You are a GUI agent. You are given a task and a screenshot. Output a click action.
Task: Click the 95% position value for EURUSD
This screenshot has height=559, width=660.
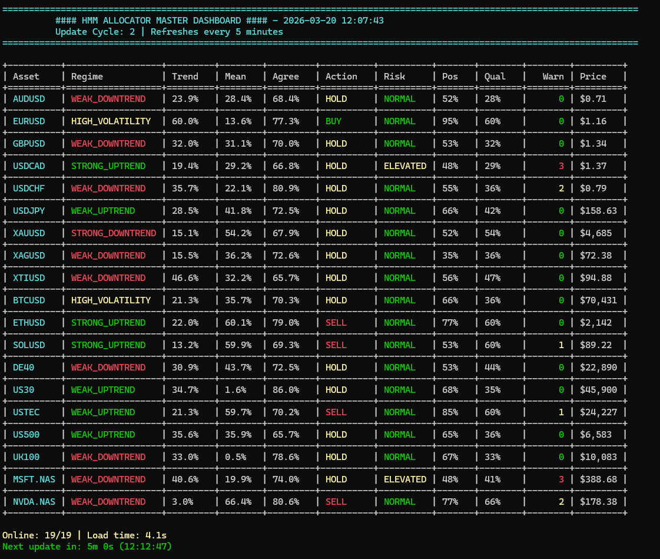click(x=450, y=121)
